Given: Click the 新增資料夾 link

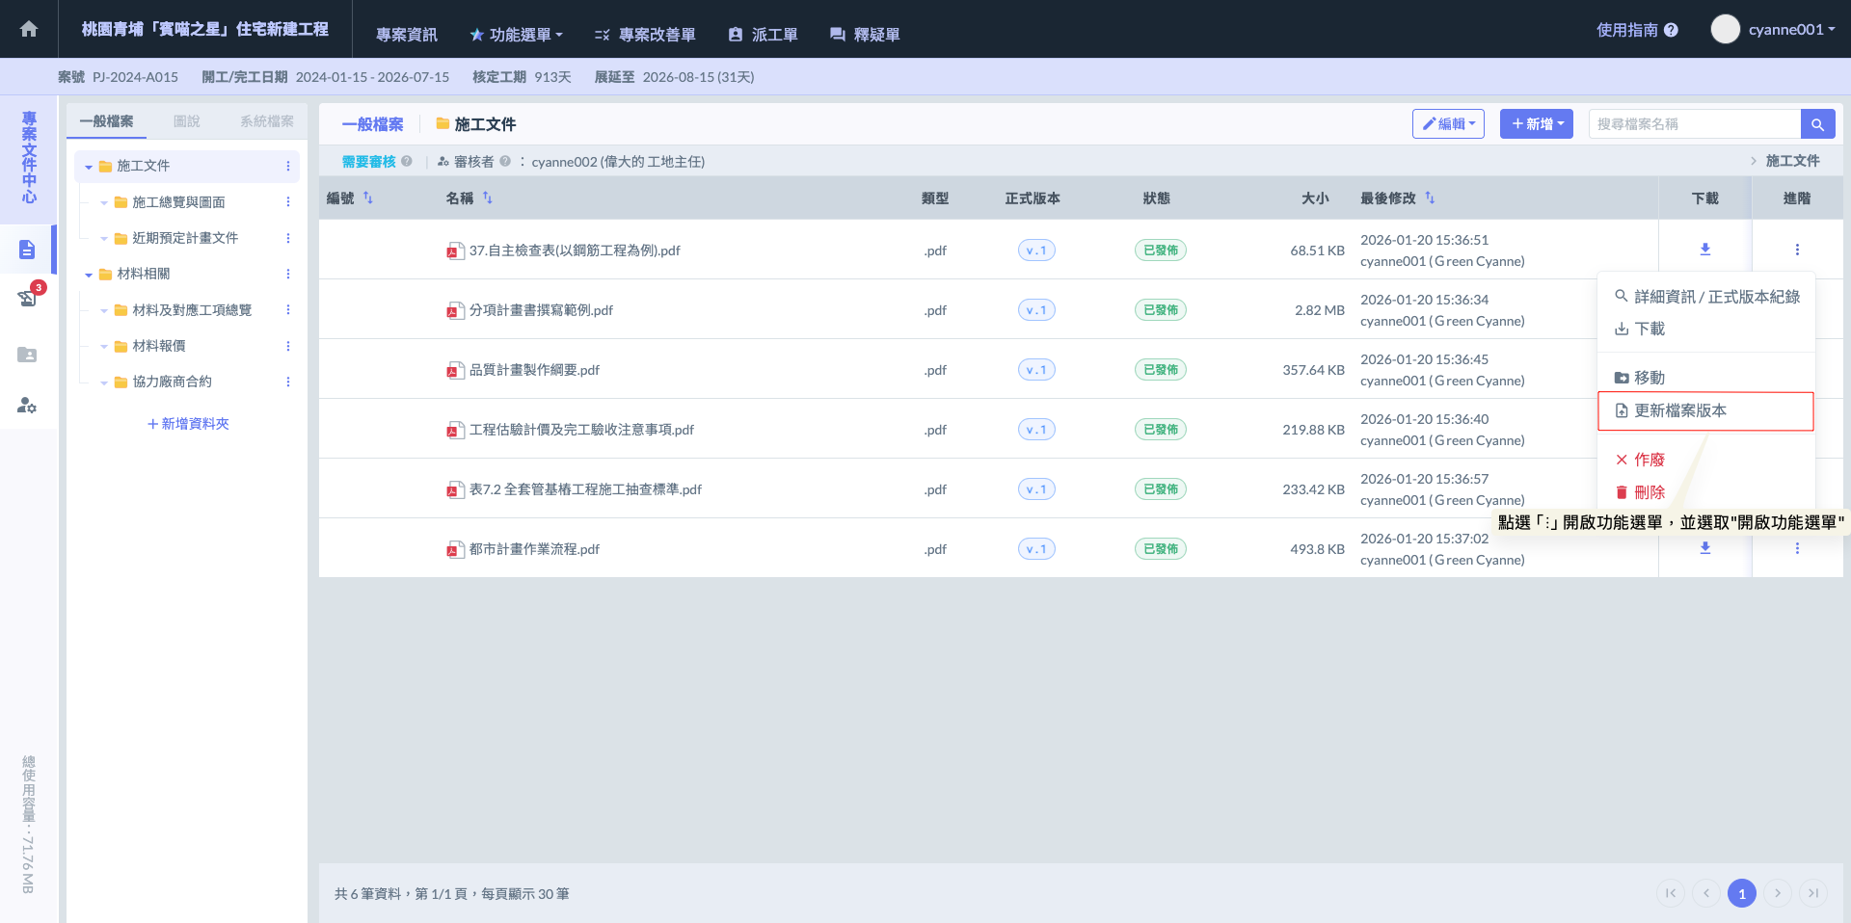Looking at the screenshot, I should pos(188,424).
